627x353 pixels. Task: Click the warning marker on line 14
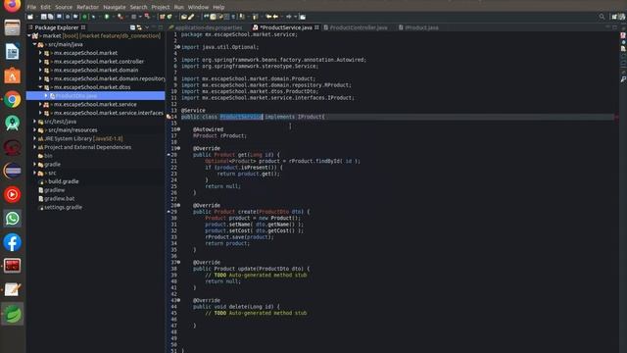pyautogui.click(x=169, y=117)
